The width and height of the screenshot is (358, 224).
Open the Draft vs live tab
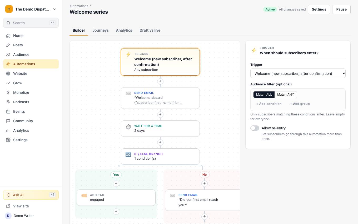(x=150, y=30)
